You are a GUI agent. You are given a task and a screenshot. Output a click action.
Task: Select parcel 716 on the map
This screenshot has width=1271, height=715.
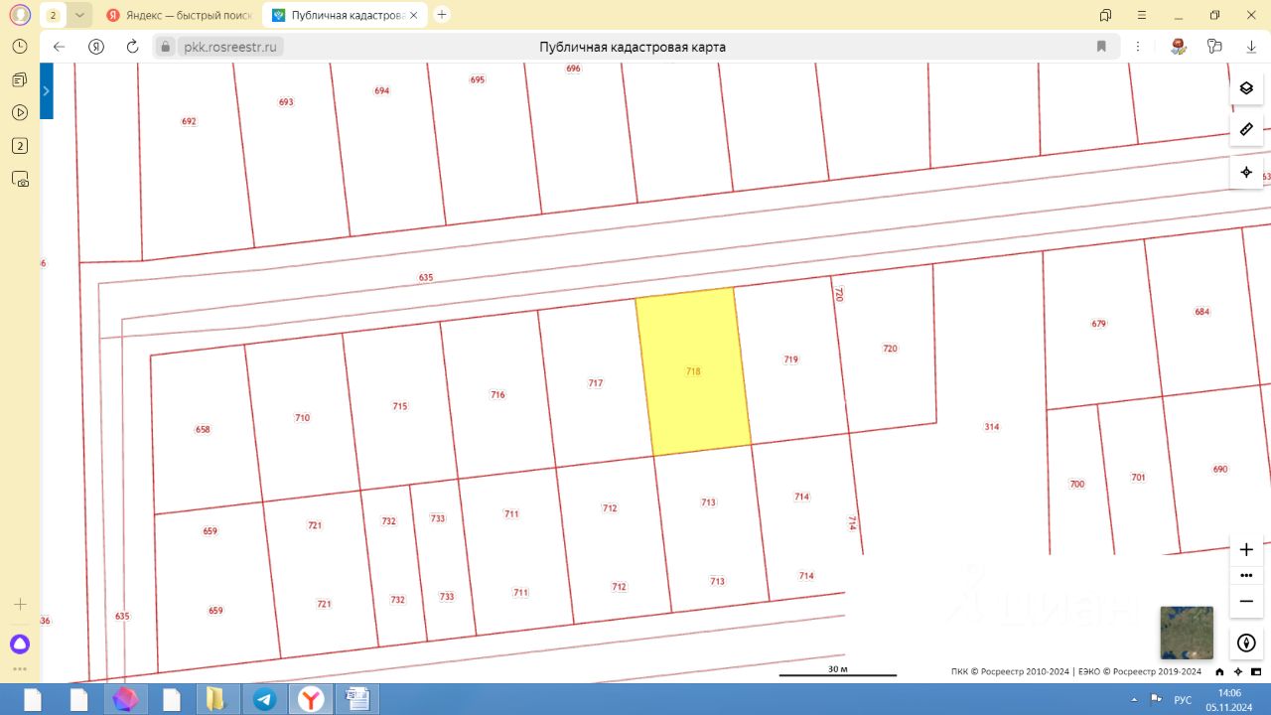[497, 394]
